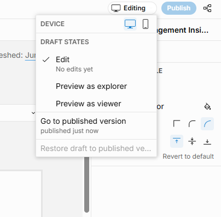The height and width of the screenshot is (217, 221).
Task: Switch to the mobile device view icon
Action: 146,24
